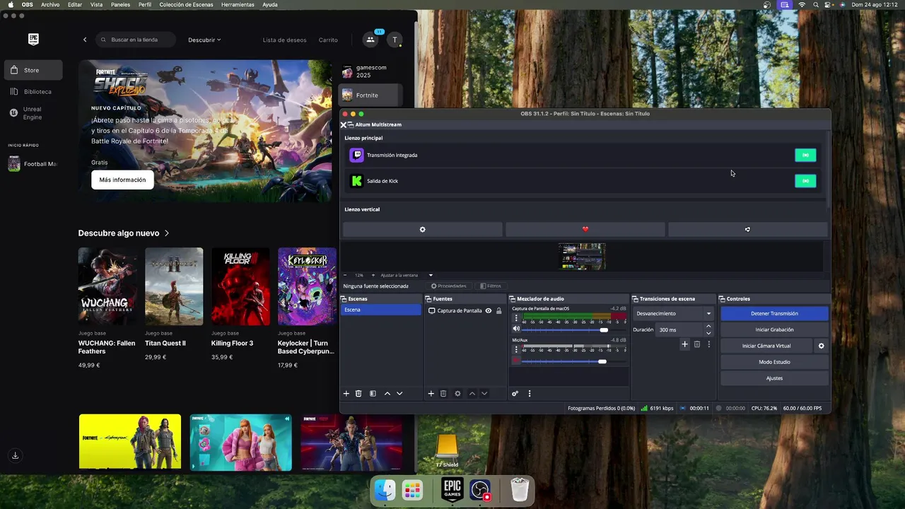Open Ajustes in OBS Controles
The image size is (905, 509).
[774, 378]
